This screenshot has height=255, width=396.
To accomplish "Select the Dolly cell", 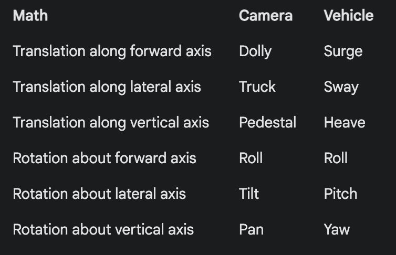I will pyautogui.click(x=255, y=52).
